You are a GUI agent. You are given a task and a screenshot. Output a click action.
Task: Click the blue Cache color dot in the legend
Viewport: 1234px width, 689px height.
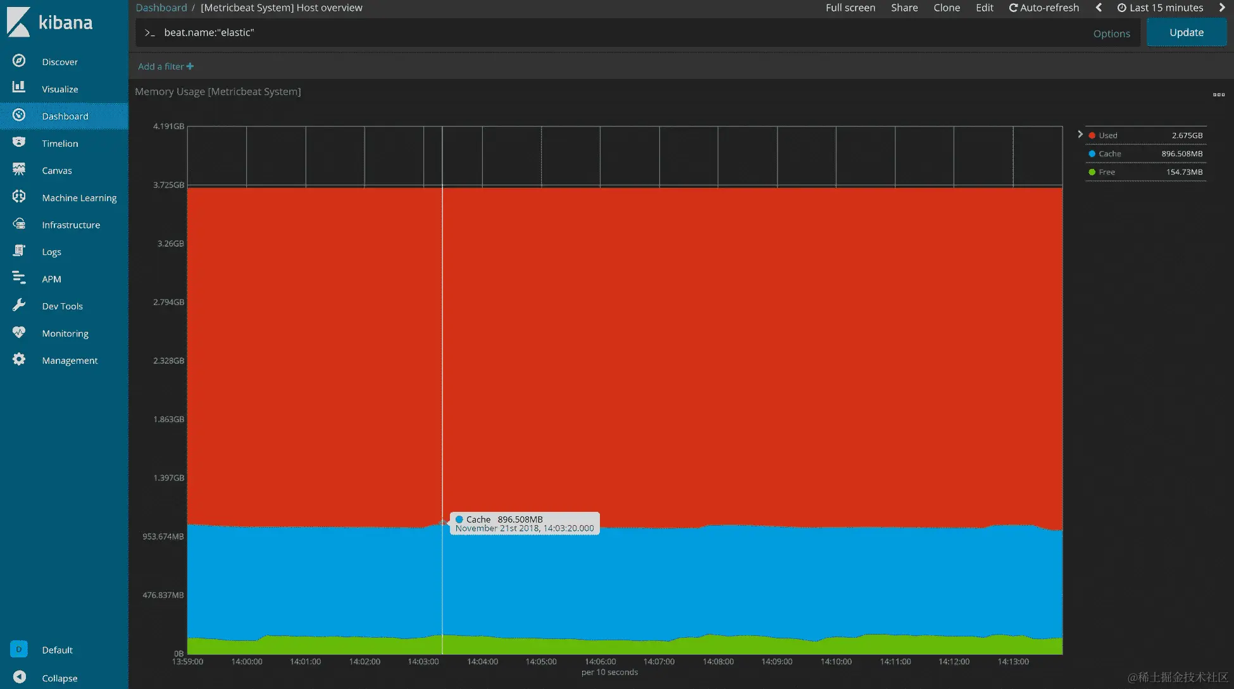click(1092, 154)
